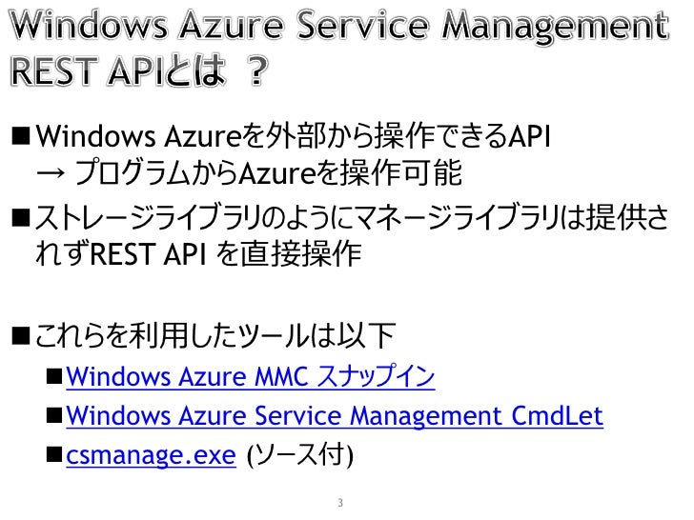Select the square bullet before これらを利用した

click(x=21, y=335)
